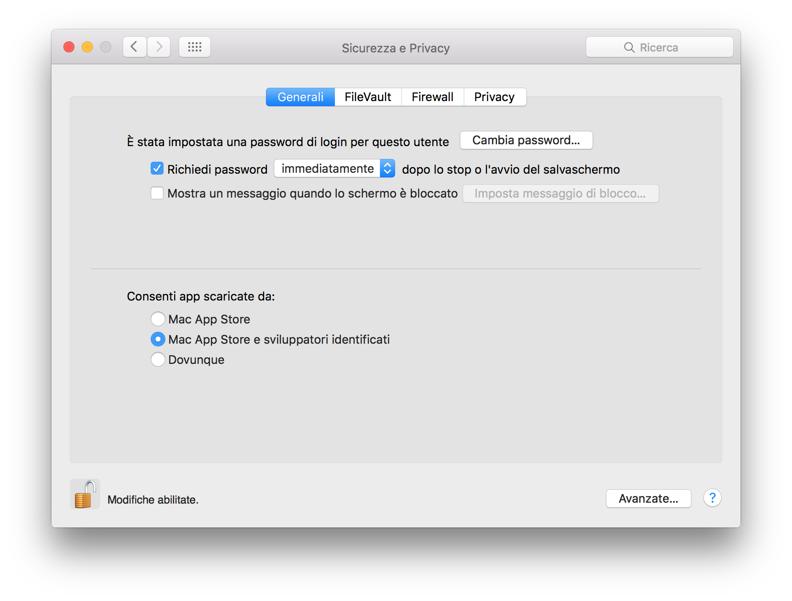The width and height of the screenshot is (792, 601).
Task: Open help with question mark button
Action: point(712,498)
